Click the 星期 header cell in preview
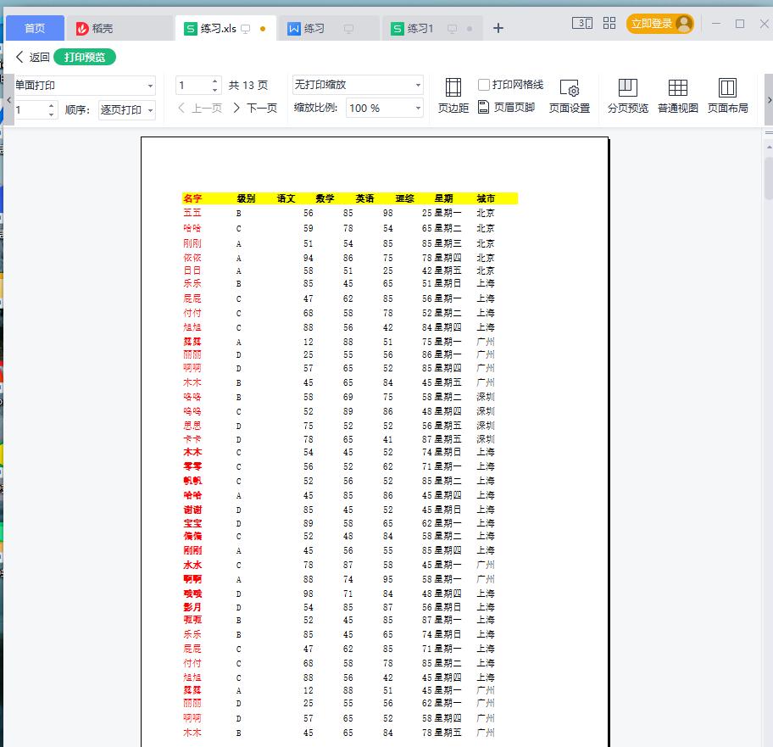Viewport: 773px width, 747px height. coord(443,198)
